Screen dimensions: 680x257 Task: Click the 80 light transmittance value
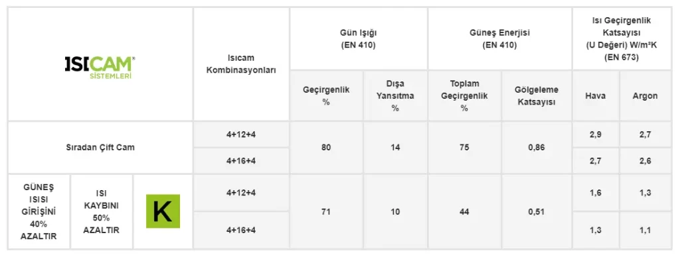pos(326,148)
